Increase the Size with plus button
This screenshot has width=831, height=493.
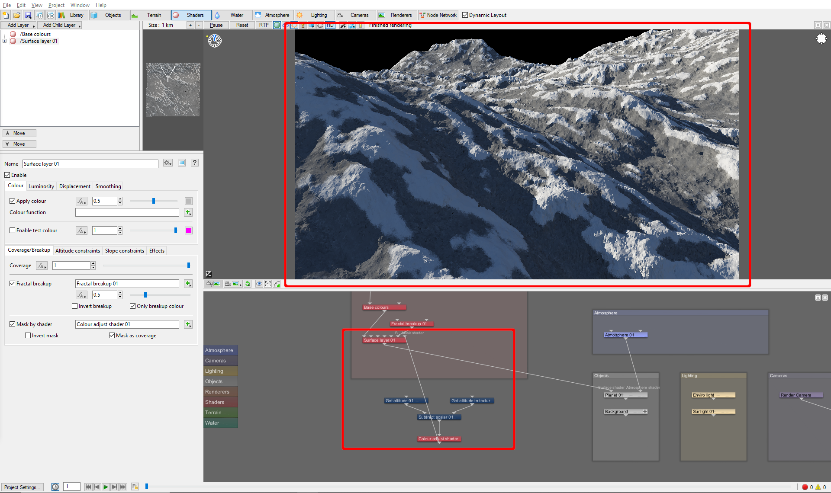(x=190, y=25)
